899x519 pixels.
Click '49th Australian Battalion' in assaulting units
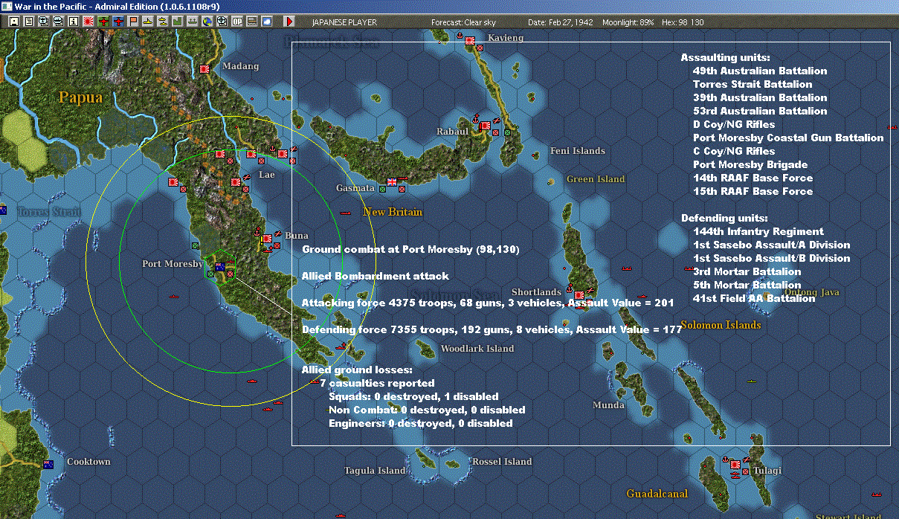tap(760, 71)
